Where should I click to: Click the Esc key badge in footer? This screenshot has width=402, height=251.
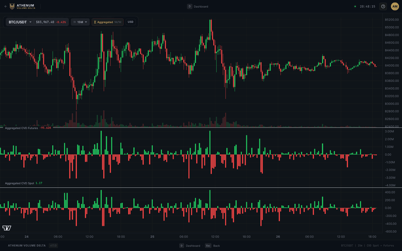coord(208,246)
